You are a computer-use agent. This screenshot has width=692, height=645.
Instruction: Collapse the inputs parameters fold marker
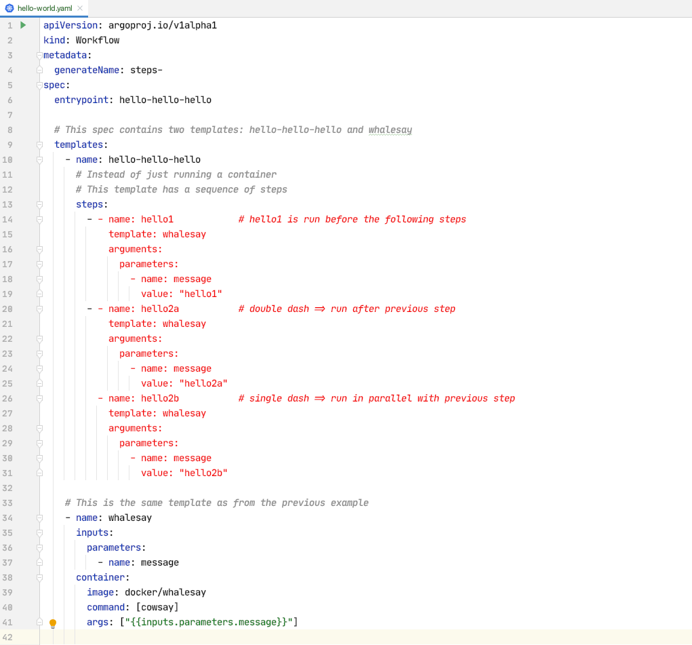[x=39, y=547]
